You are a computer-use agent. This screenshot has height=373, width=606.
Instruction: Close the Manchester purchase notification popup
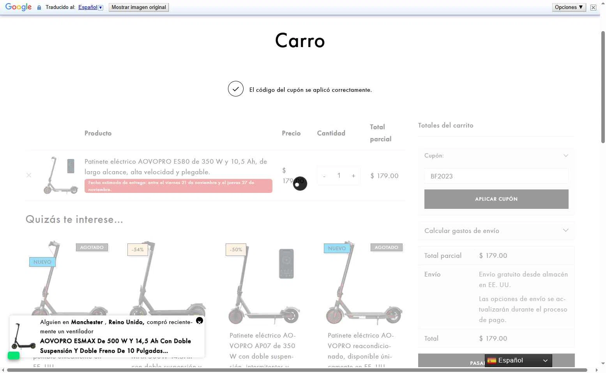pos(200,321)
